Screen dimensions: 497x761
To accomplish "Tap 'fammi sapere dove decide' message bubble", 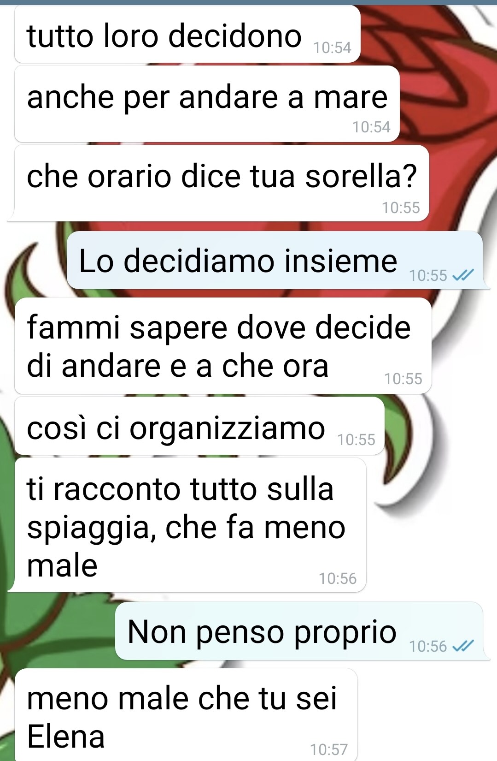I will (x=223, y=346).
